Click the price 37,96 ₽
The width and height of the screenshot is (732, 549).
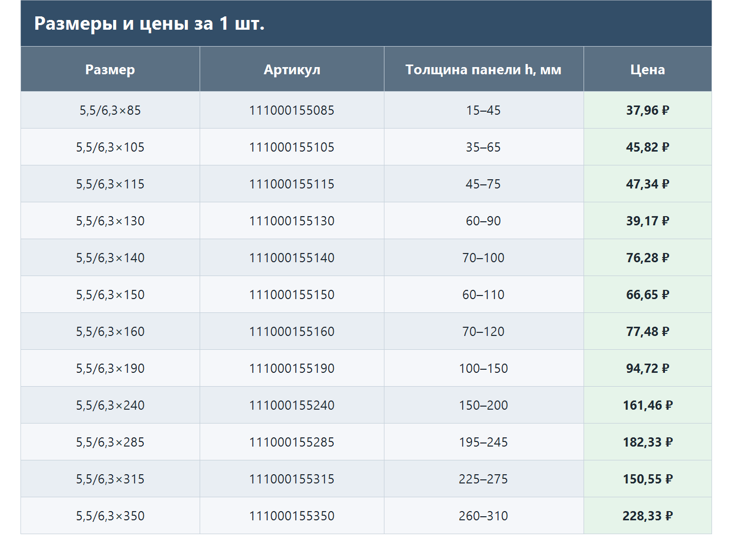[648, 110]
